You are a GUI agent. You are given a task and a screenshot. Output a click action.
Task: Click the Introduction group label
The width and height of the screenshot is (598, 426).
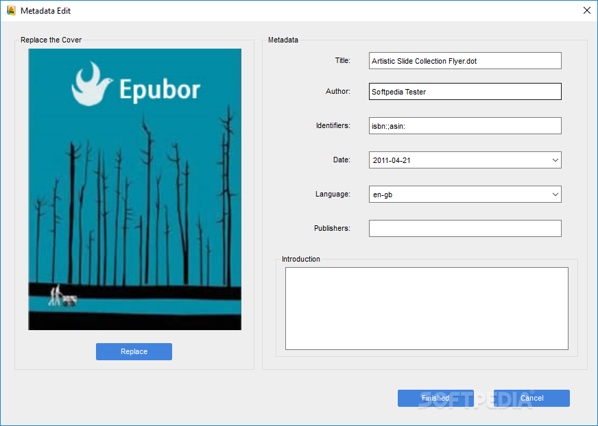301,259
